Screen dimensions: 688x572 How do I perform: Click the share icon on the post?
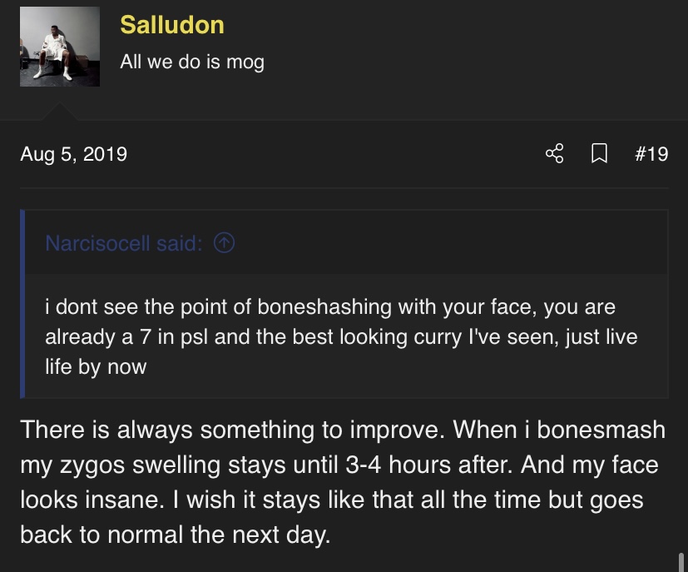tap(555, 154)
